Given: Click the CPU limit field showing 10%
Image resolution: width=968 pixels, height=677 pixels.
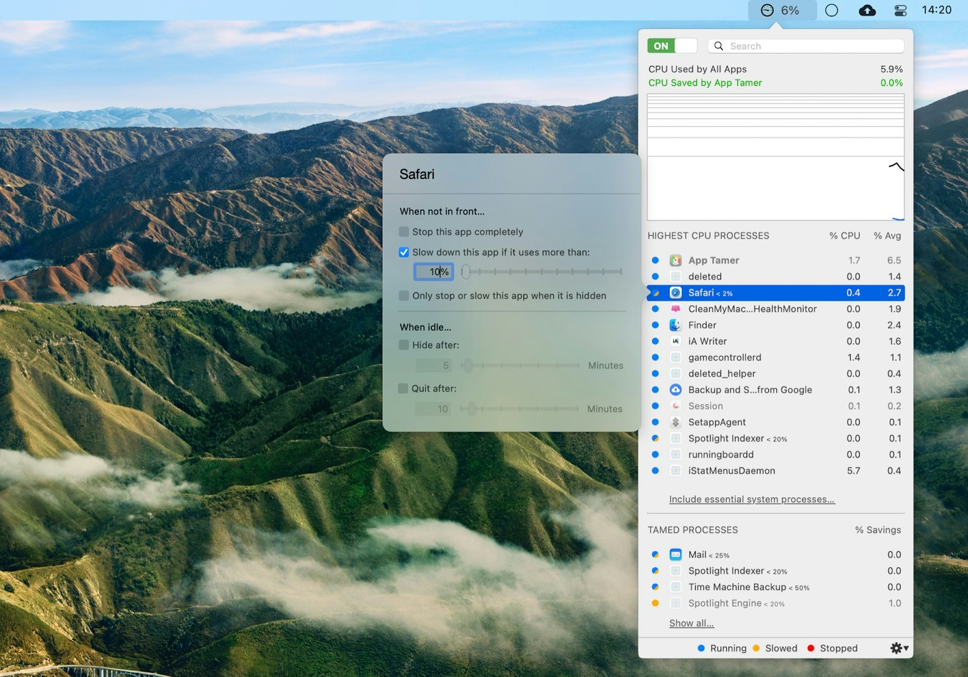Looking at the screenshot, I should click(434, 272).
